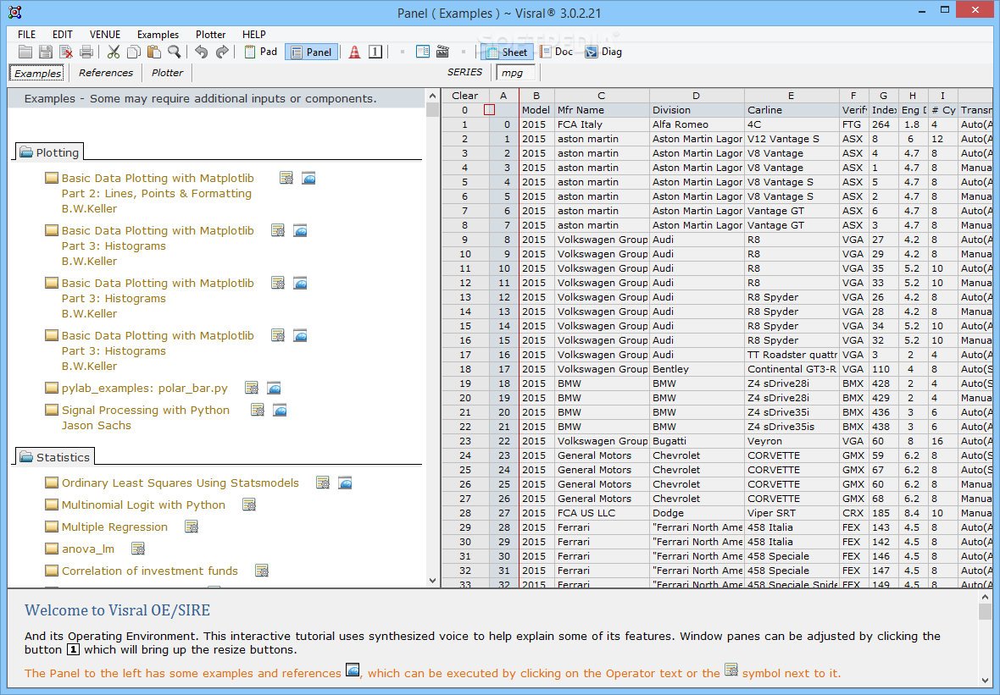The width and height of the screenshot is (1000, 695).
Task: Click the red traffic cone icon
Action: click(354, 52)
